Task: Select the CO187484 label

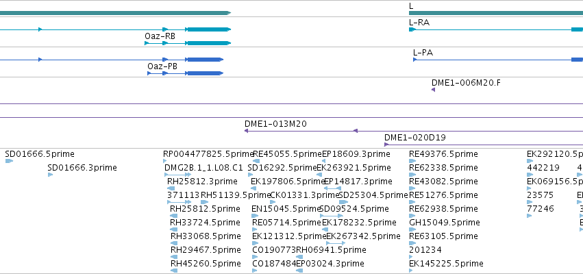Action: click(x=274, y=264)
